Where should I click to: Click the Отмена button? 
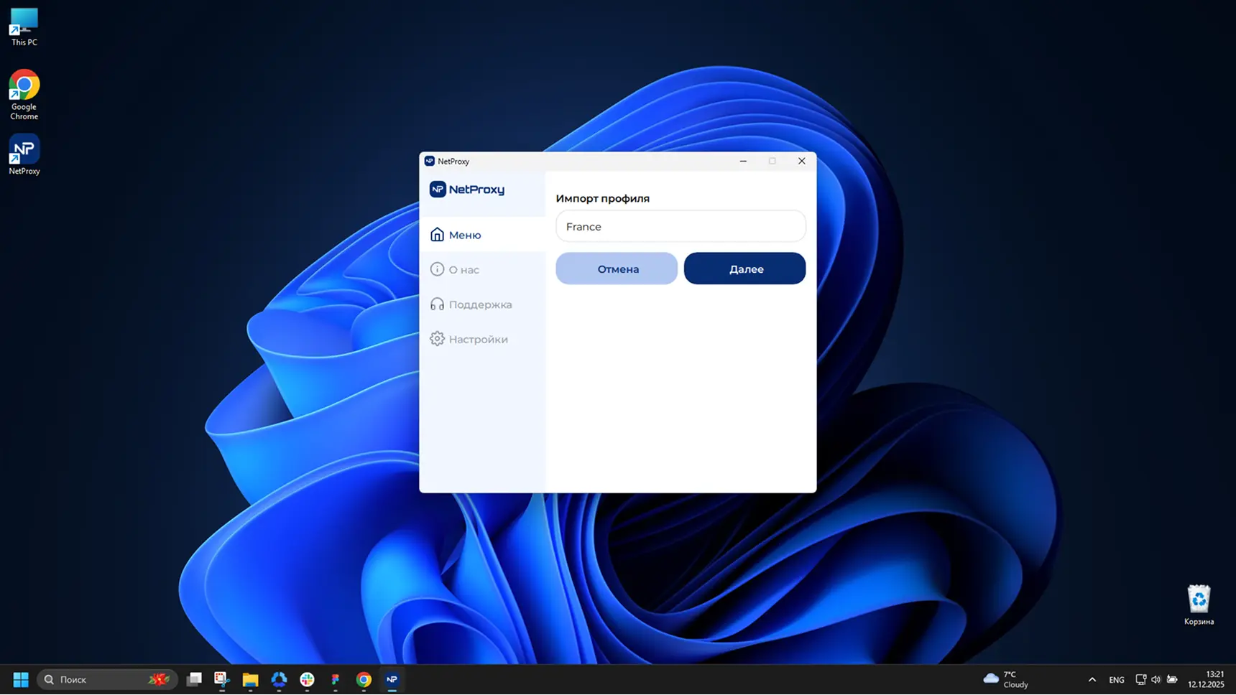tap(617, 269)
